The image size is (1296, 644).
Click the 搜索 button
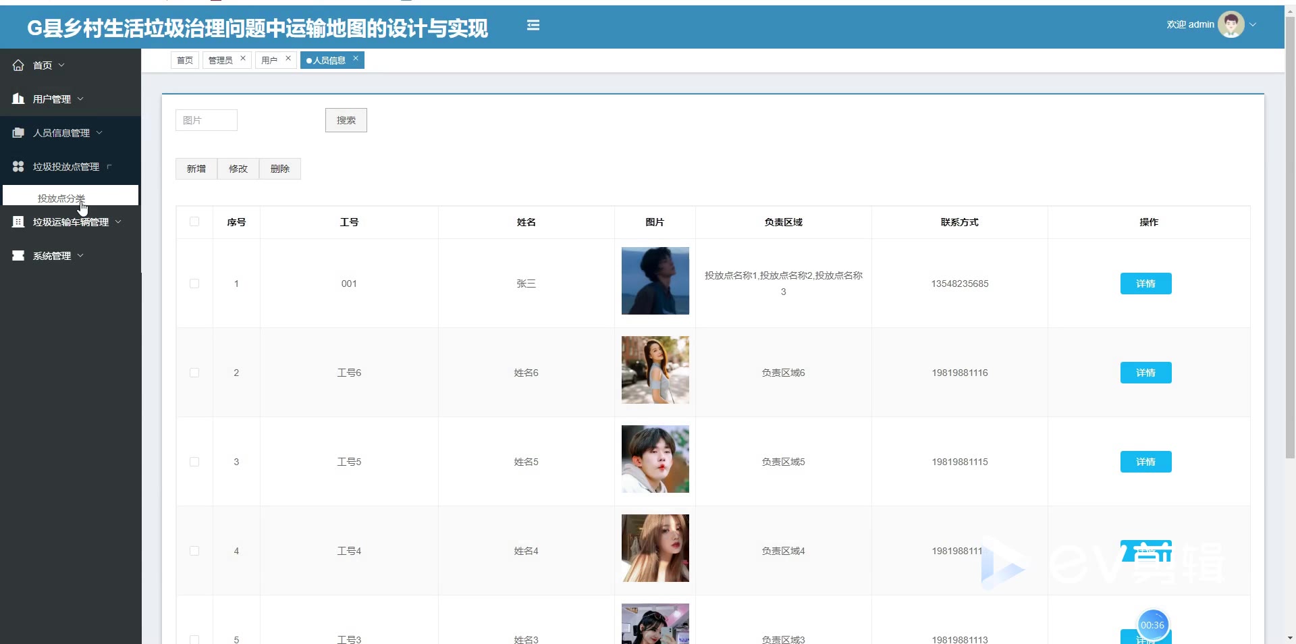pos(346,120)
